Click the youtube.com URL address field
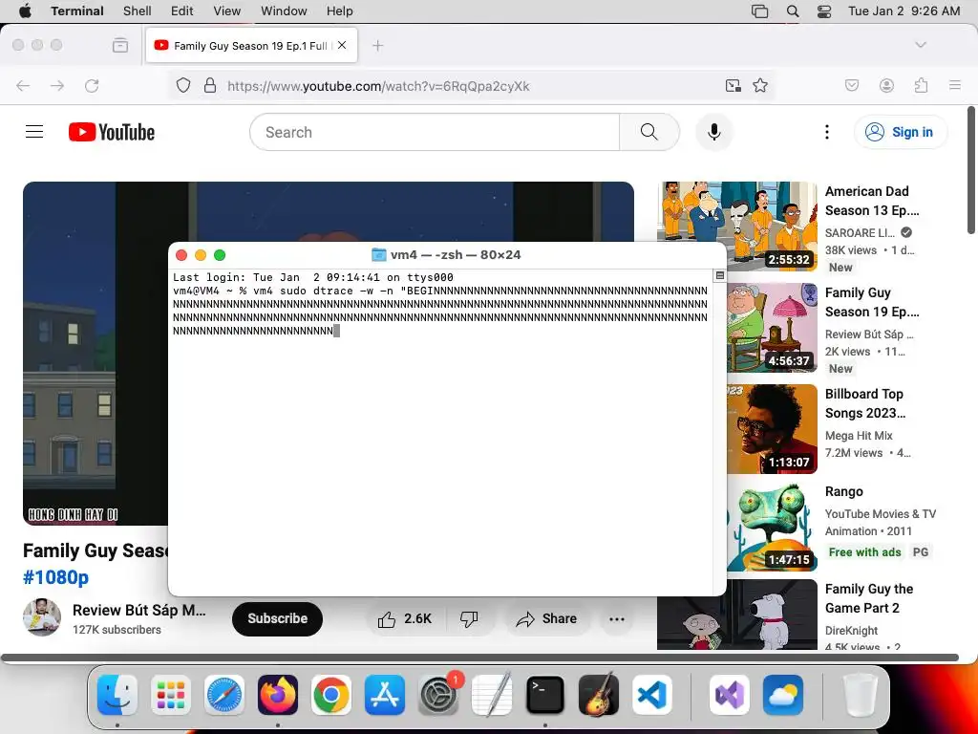The image size is (978, 734). (378, 86)
